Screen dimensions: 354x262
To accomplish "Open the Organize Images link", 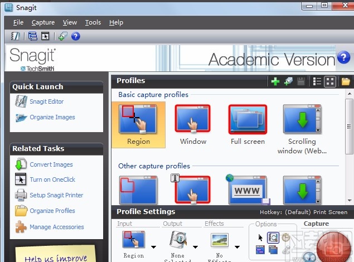I will click(52, 117).
